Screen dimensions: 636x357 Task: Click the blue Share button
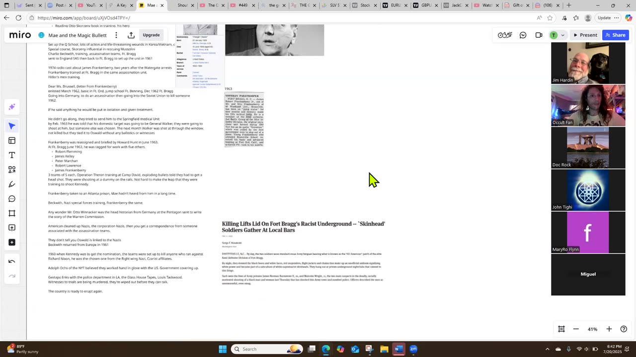[x=615, y=35]
